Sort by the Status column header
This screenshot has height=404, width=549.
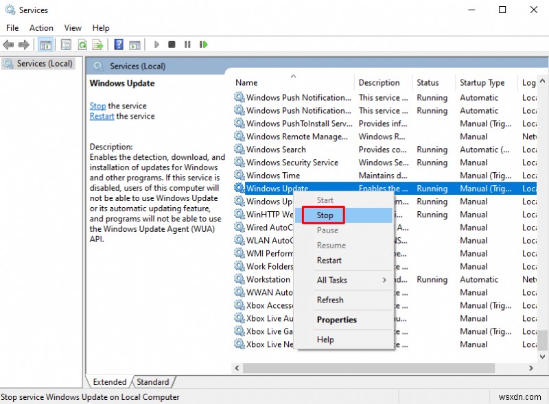[x=434, y=82]
